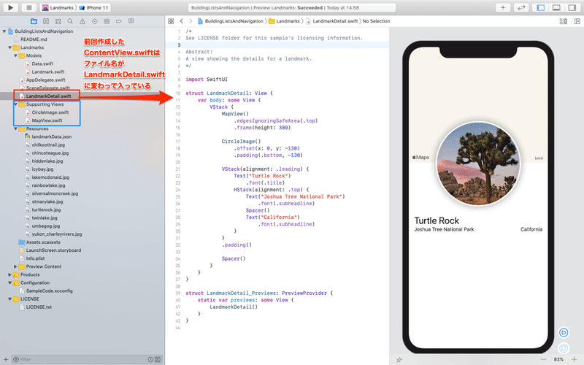Toggle the Inspectors panel visibility
The height and width of the screenshot is (365, 584).
pyautogui.click(x=572, y=7)
